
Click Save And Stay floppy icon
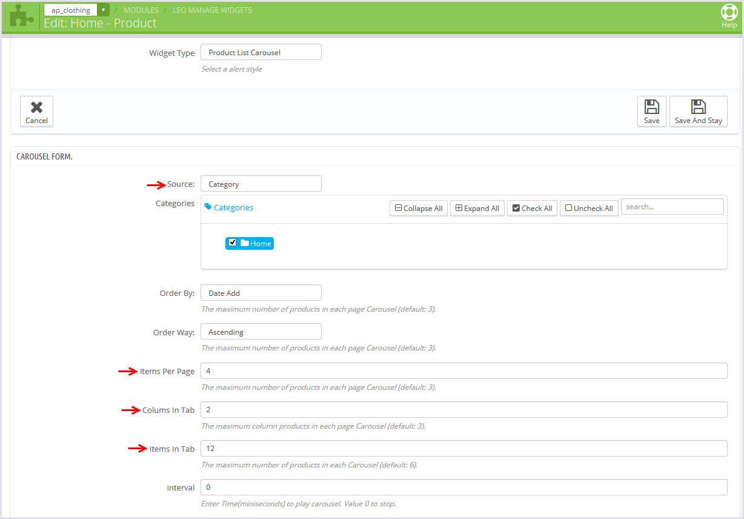[698, 107]
